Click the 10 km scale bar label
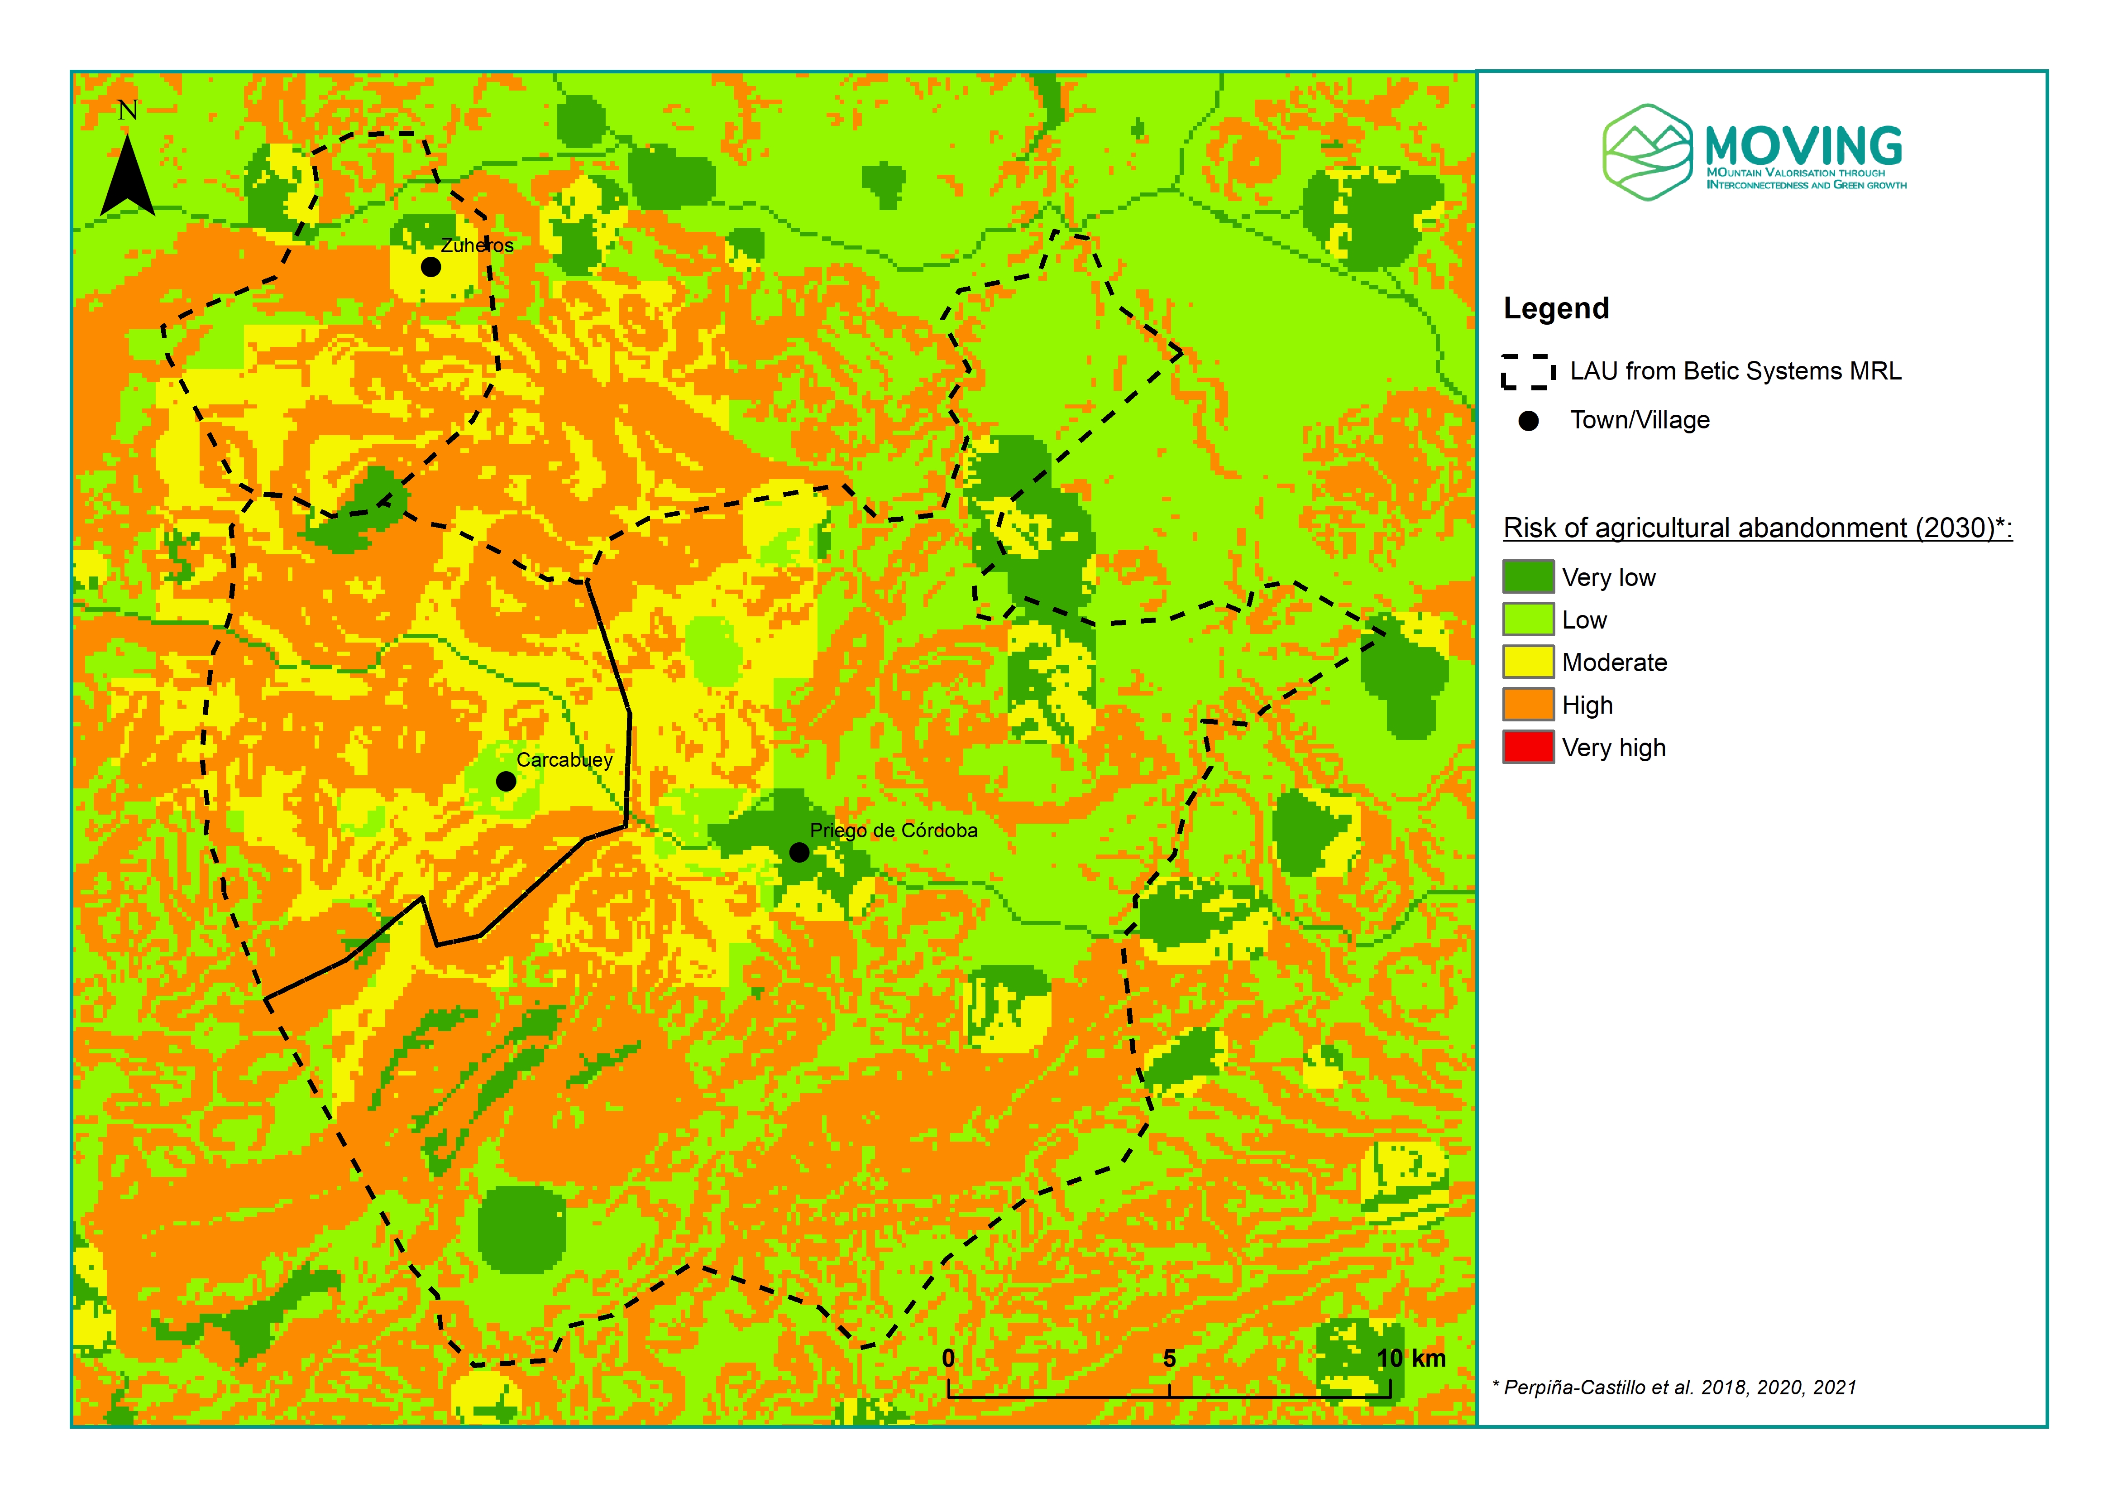The height and width of the screenshot is (1498, 2118). (1410, 1358)
